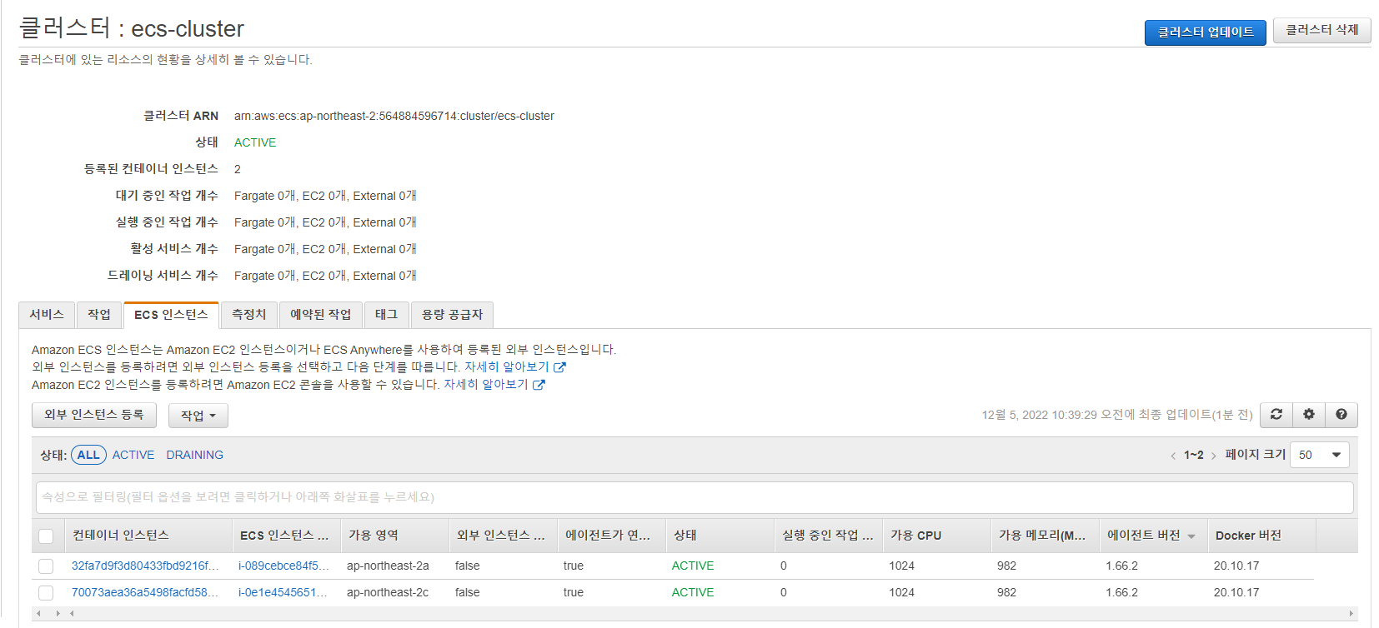Viewport: 1379px width, 628px height.
Task: Click the 1~2 page range indicator
Action: [1193, 456]
